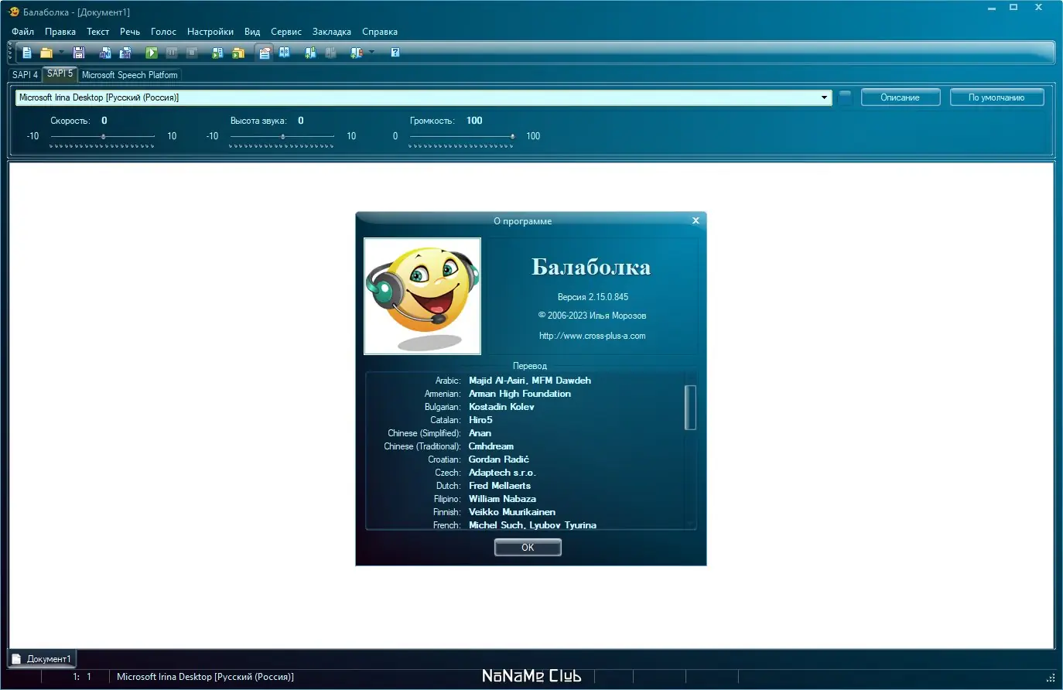Open the http://www.cross-plus-a.com link

point(593,336)
